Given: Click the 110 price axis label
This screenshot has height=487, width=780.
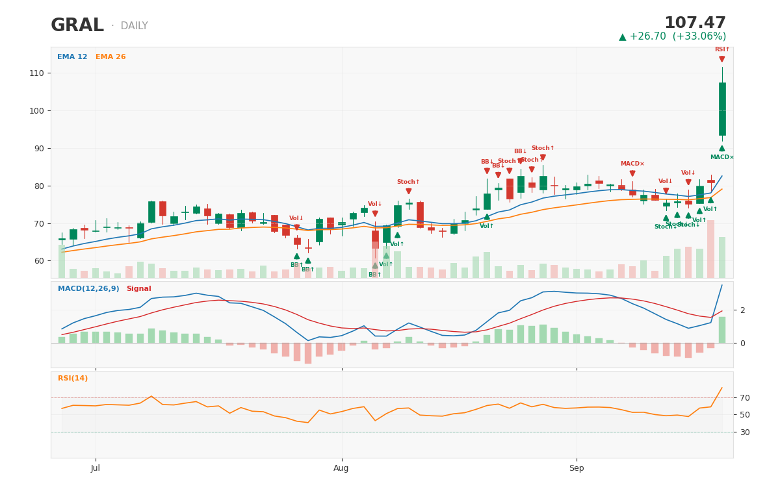Looking at the screenshot, I should point(36,73).
